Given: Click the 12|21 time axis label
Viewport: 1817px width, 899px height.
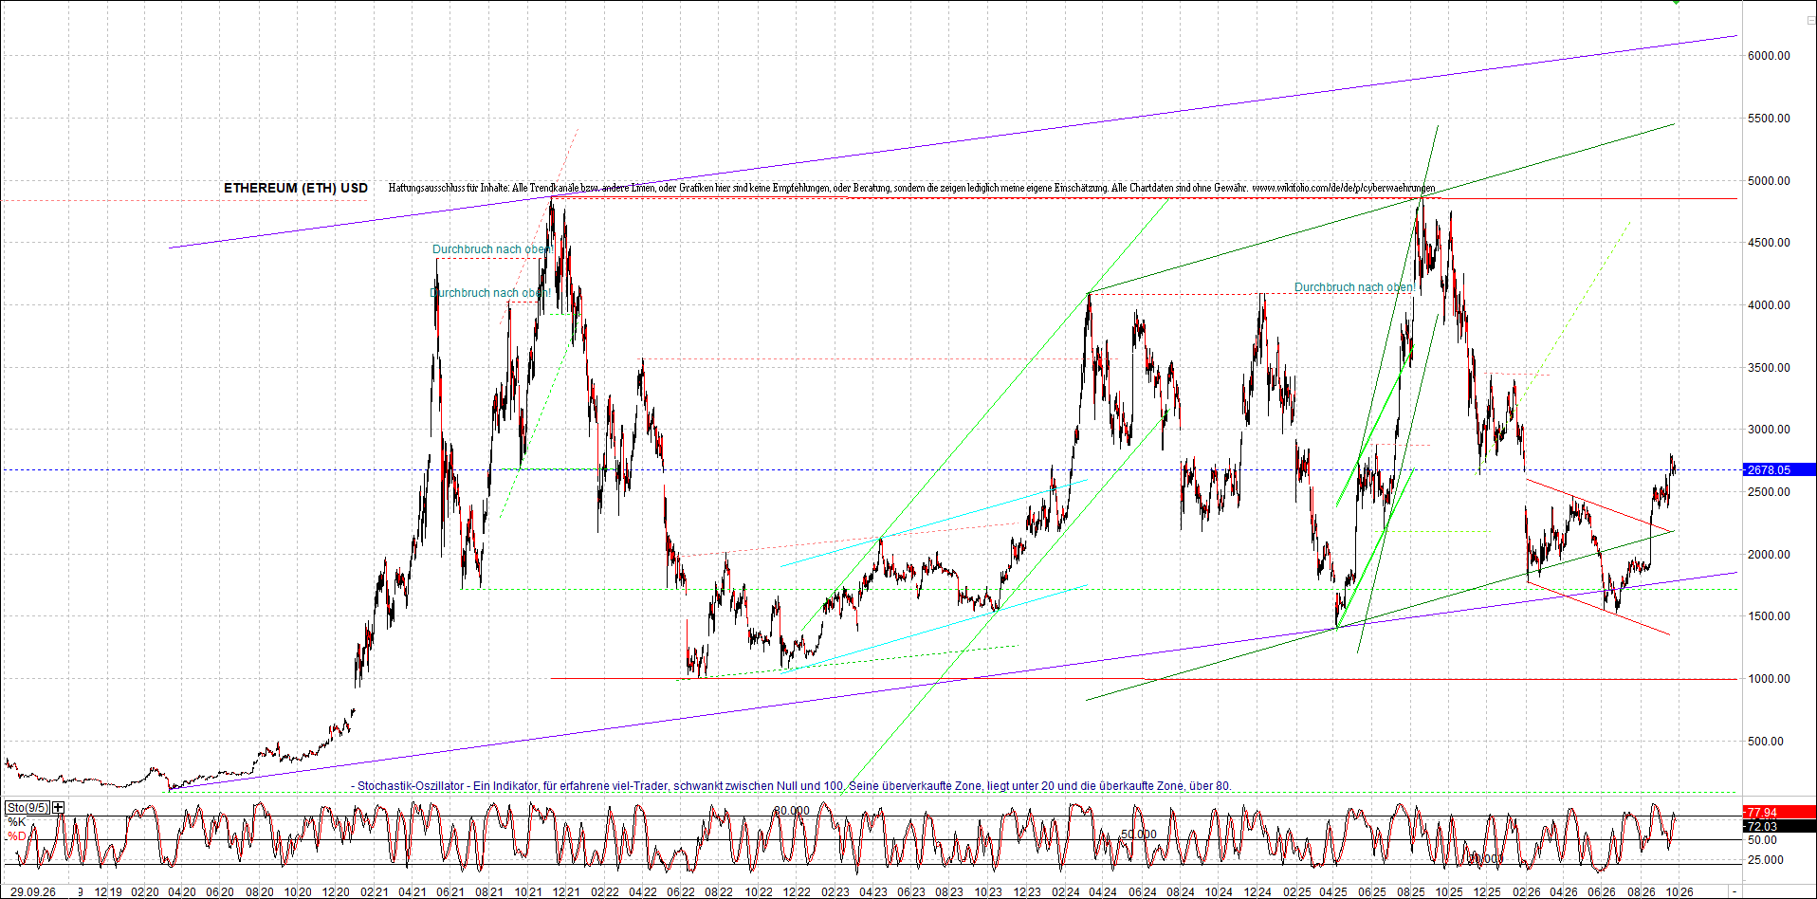Looking at the screenshot, I should coord(565,892).
